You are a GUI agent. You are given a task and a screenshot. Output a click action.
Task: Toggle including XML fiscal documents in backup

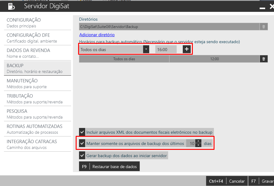tap(82, 132)
